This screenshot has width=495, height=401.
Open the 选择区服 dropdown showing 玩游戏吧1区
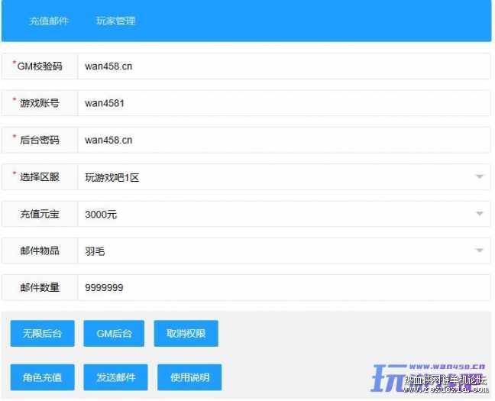point(275,177)
